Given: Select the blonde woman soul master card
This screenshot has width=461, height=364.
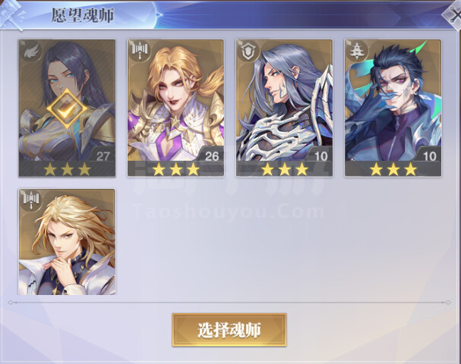Looking at the screenshot, I should click(x=175, y=108).
